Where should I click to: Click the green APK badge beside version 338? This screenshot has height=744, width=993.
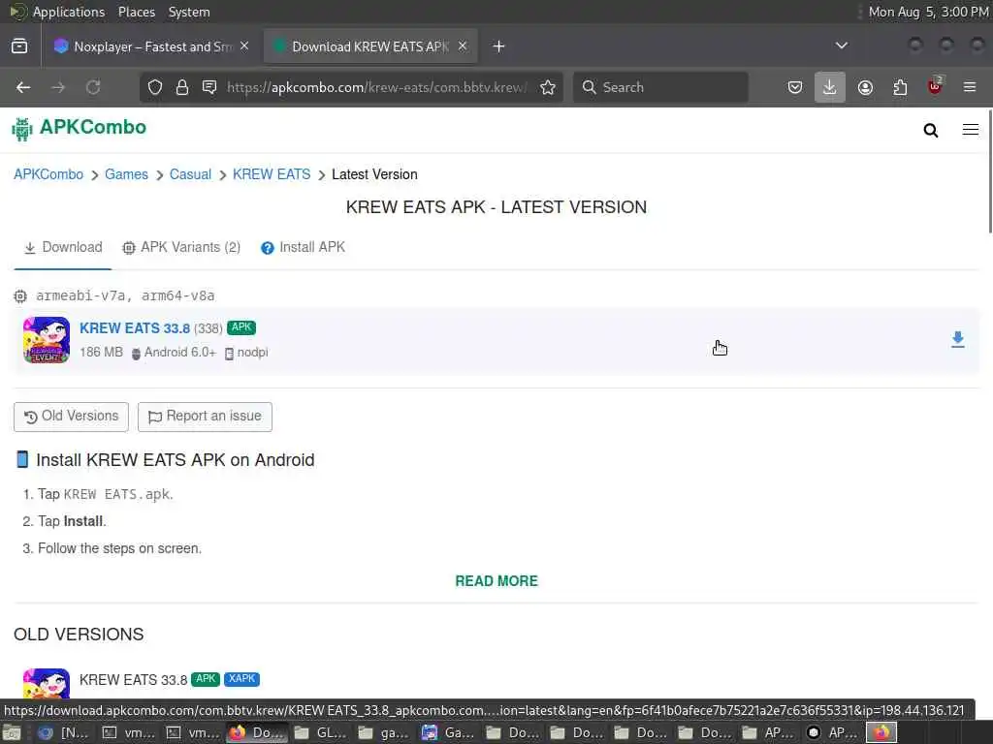pyautogui.click(x=241, y=327)
